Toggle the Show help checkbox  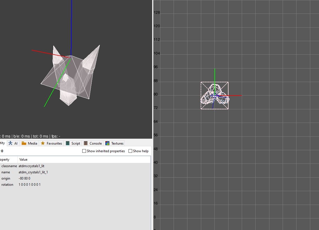click(x=130, y=151)
